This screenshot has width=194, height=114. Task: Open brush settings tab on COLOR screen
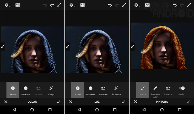(3, 47)
